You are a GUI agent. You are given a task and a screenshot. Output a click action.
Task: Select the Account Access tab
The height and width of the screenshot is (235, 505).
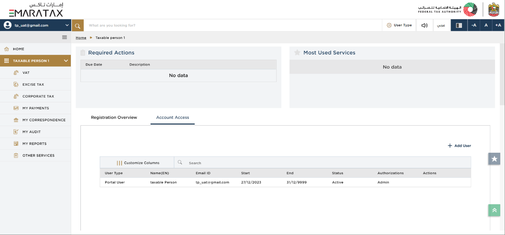pyautogui.click(x=172, y=118)
